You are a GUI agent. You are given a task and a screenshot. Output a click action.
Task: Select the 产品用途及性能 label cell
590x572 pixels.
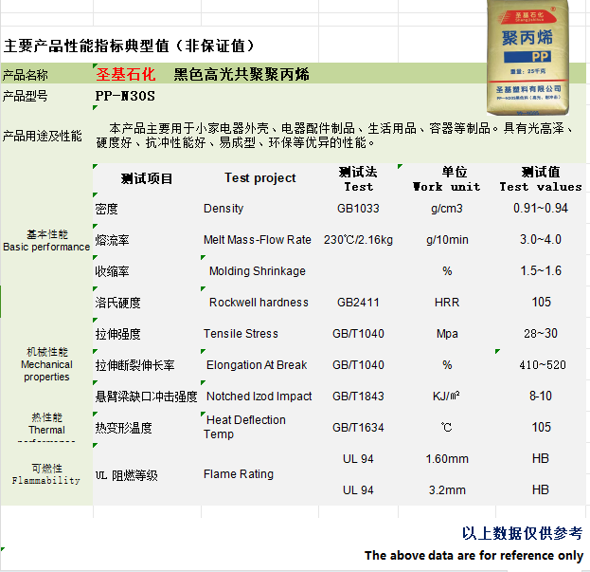(x=42, y=136)
